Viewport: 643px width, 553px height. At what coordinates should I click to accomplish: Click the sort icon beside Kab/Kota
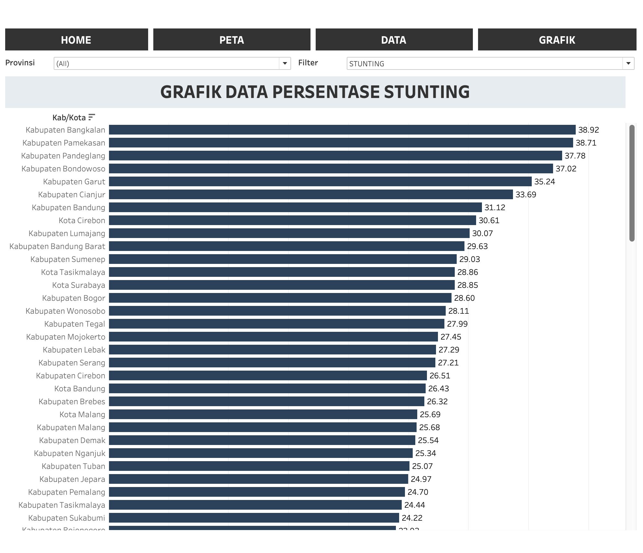click(x=92, y=117)
